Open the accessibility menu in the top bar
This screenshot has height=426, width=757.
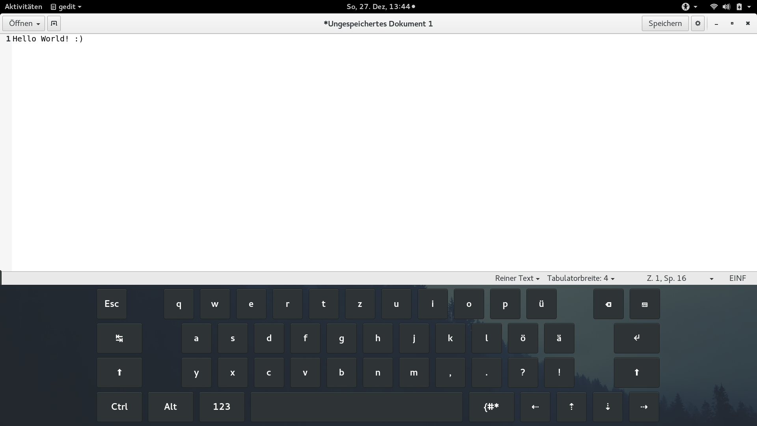[689, 7]
